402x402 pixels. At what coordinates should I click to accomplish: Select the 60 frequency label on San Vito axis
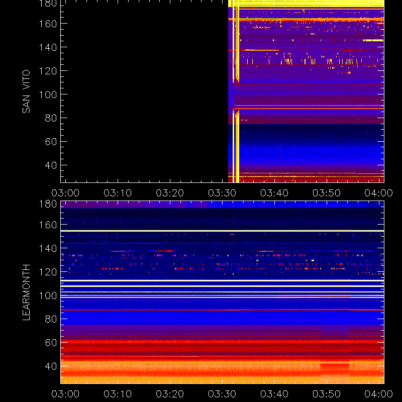pos(51,142)
